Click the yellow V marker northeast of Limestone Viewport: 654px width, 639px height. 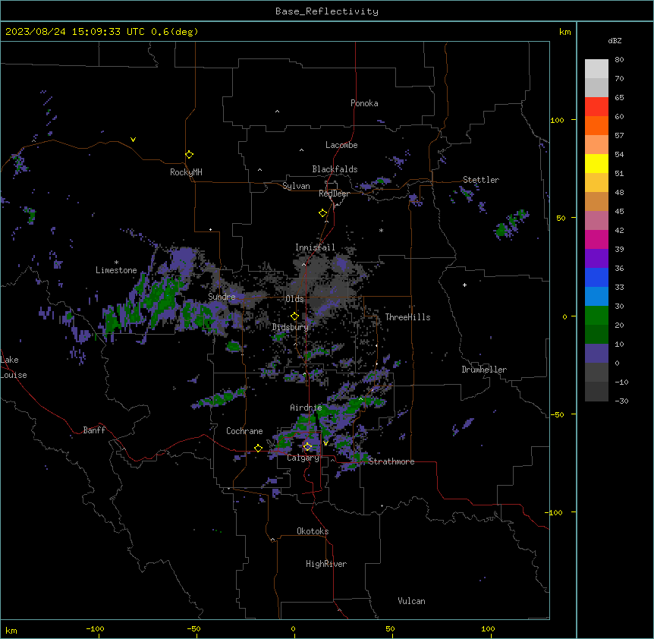[133, 140]
